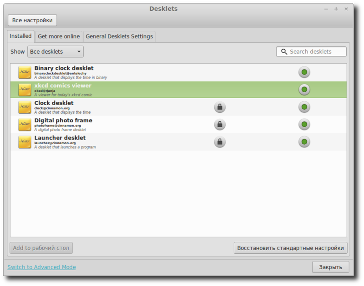Click the xkcd comics viewer desklet icon
Viewport: 364px width, 286px height.
coord(25,89)
